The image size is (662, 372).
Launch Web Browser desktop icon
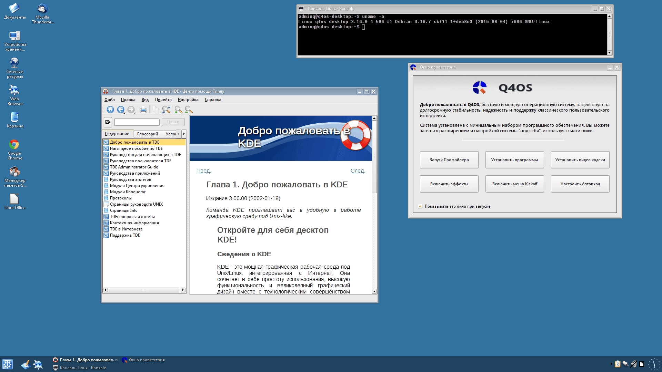point(15,95)
